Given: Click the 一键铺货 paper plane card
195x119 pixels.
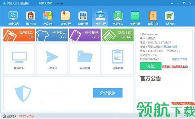Looking at the screenshot, I should [52, 59].
